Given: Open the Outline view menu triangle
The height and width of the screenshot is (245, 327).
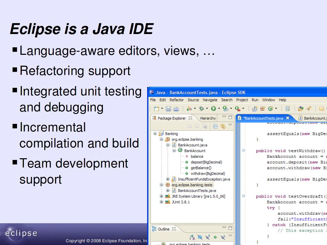Looking at the screenshot, I should click(230, 236).
